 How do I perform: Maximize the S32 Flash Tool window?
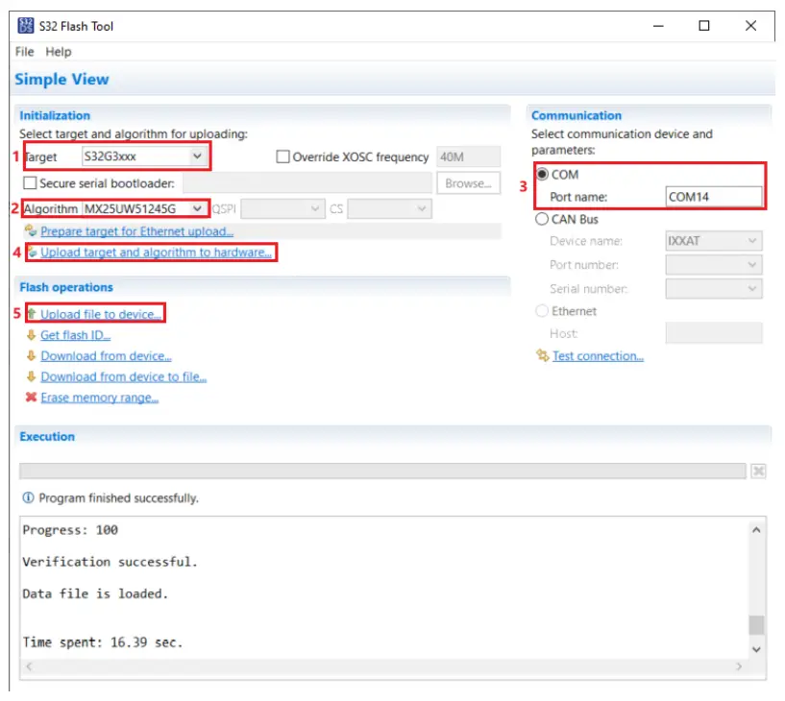[x=704, y=26]
